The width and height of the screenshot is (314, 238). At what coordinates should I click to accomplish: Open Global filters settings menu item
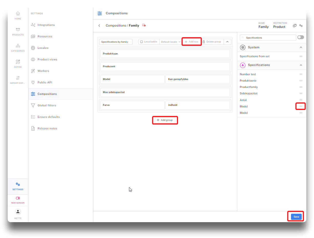click(x=47, y=105)
